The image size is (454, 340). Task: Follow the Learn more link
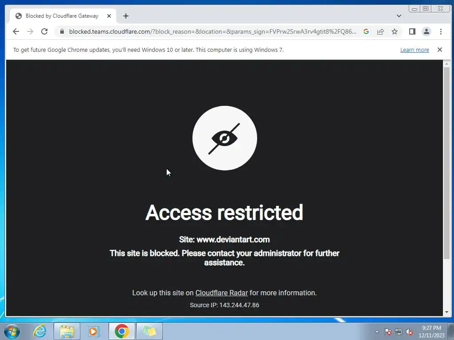coord(415,50)
